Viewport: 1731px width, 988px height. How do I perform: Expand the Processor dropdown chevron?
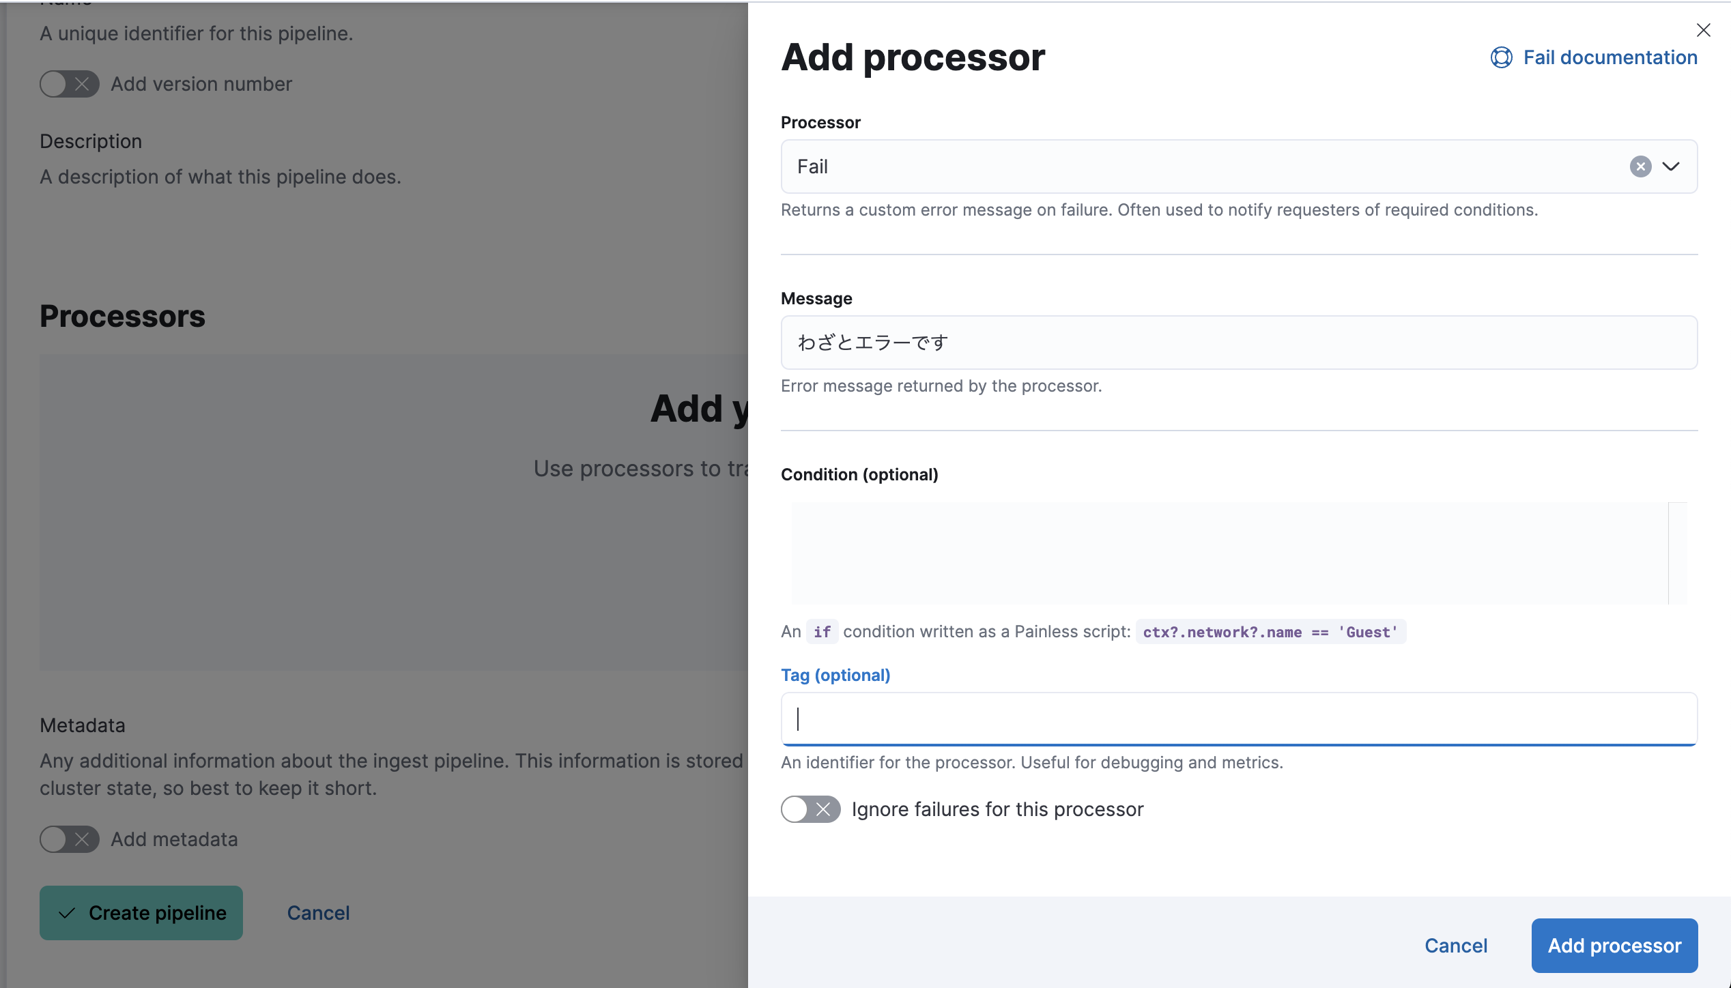(1671, 166)
